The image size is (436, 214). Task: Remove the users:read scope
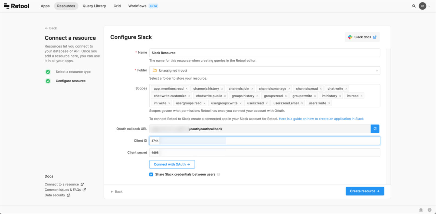(267, 103)
